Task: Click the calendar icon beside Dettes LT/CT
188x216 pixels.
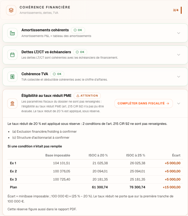Action: point(12,55)
